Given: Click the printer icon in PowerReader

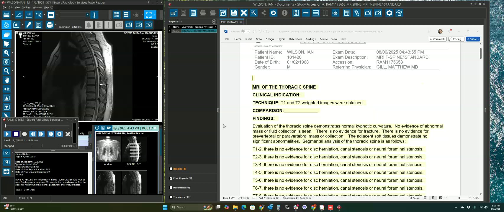Looking at the screenshot, I should (50, 25).
